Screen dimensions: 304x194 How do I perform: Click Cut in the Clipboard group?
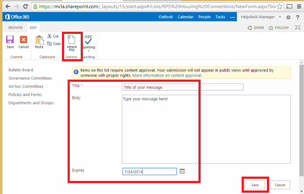pos(53,36)
